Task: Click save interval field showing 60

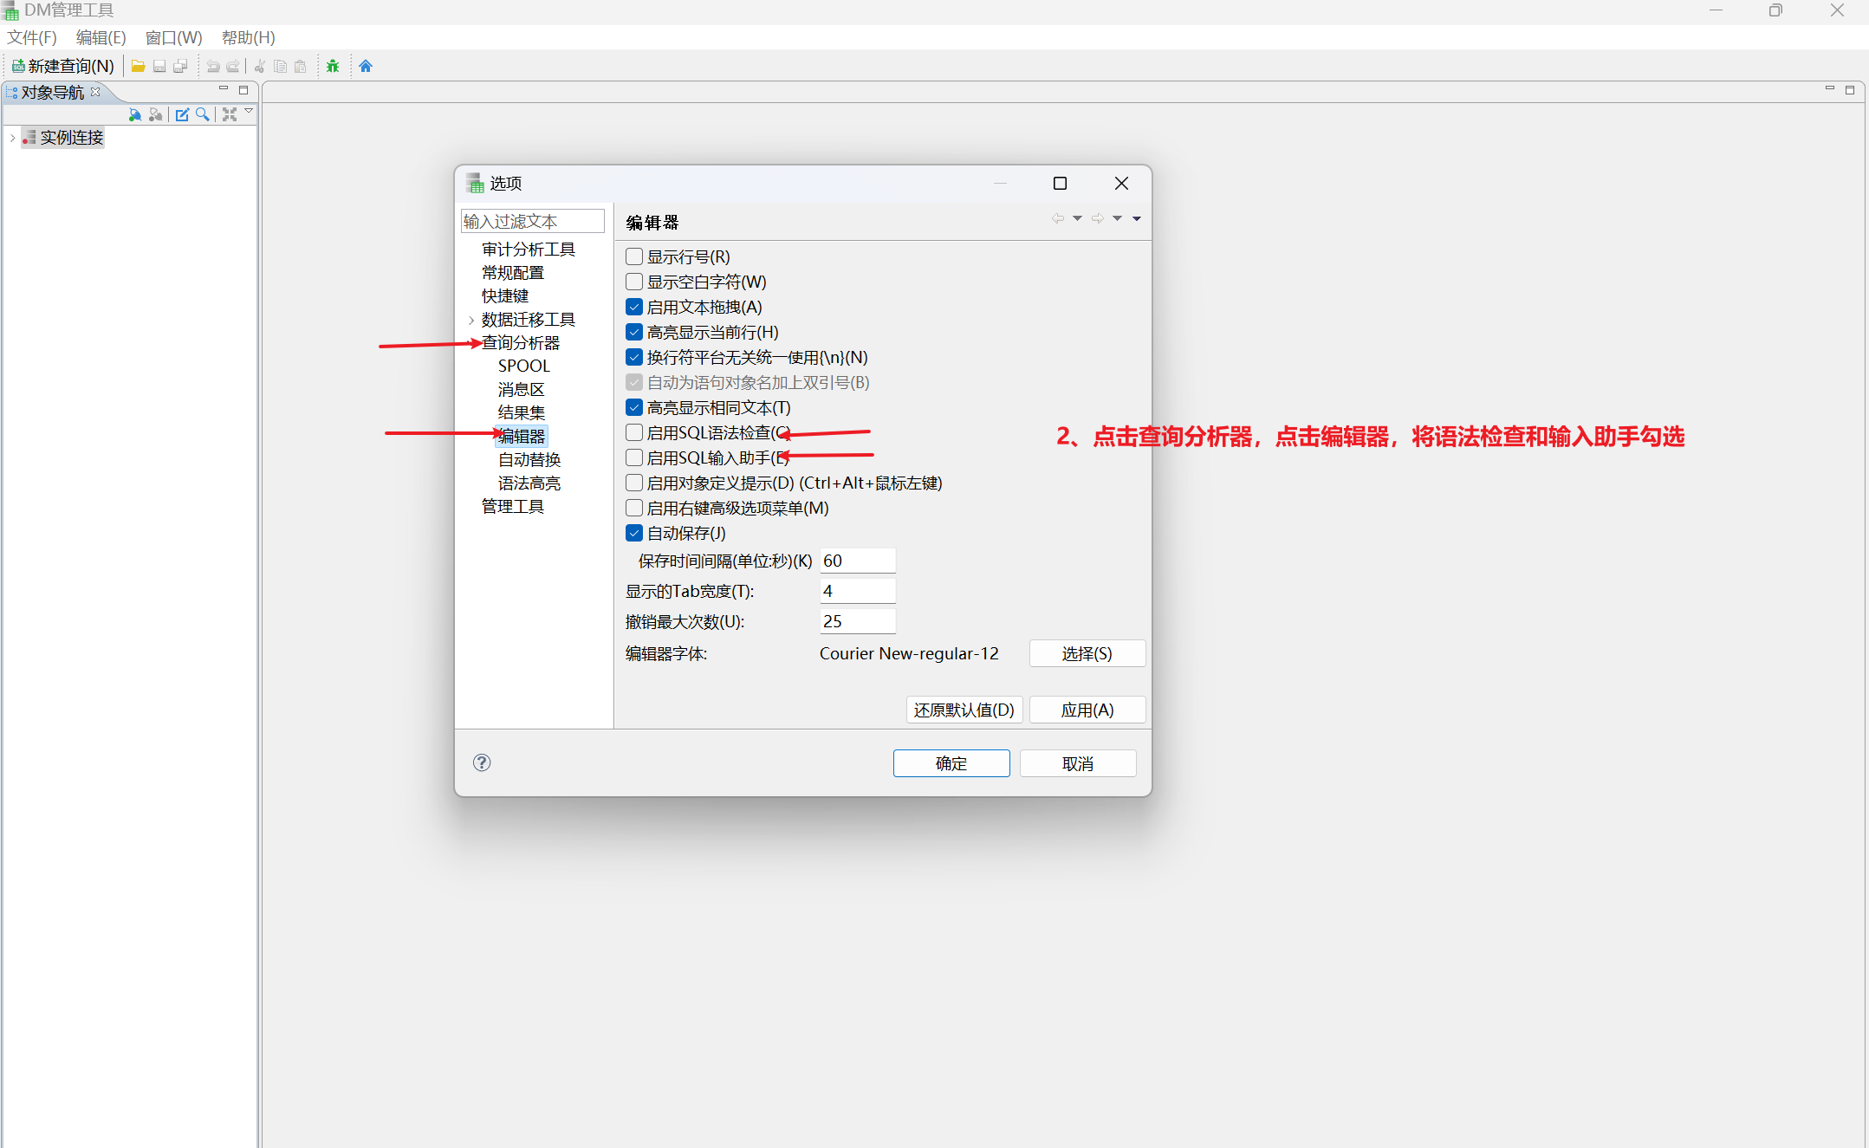Action: pyautogui.click(x=858, y=561)
